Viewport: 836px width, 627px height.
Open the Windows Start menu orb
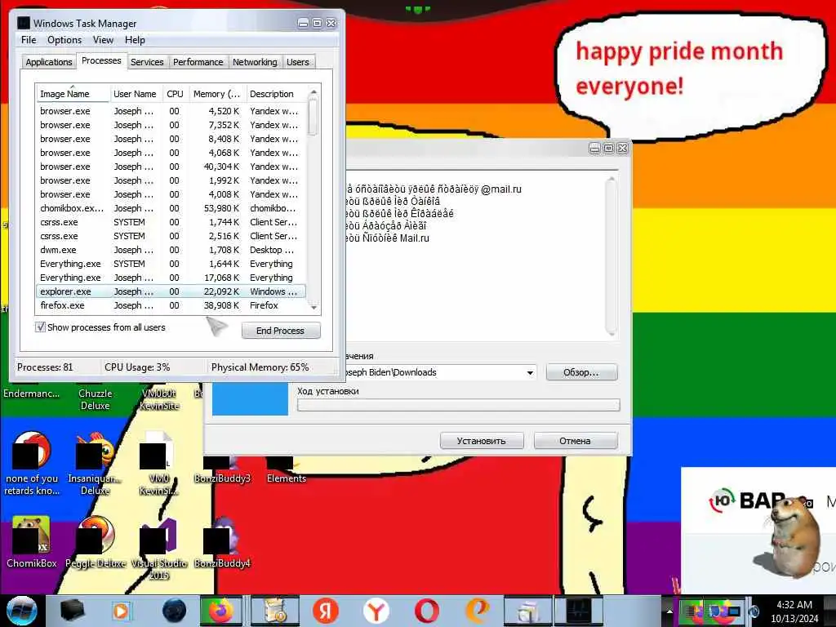22,611
